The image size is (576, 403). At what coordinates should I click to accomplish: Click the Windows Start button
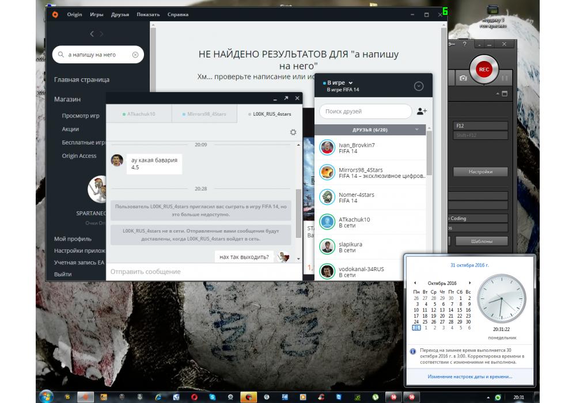click(46, 397)
